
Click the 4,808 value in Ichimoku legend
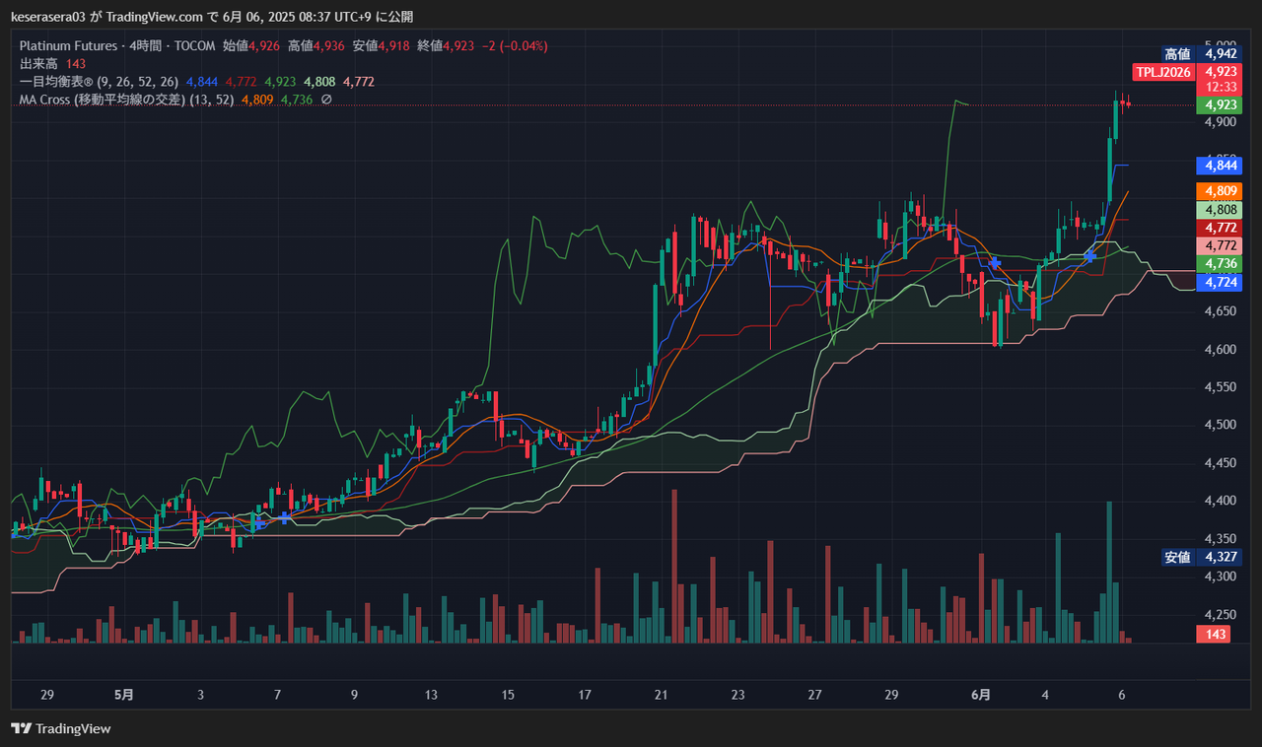click(x=319, y=82)
